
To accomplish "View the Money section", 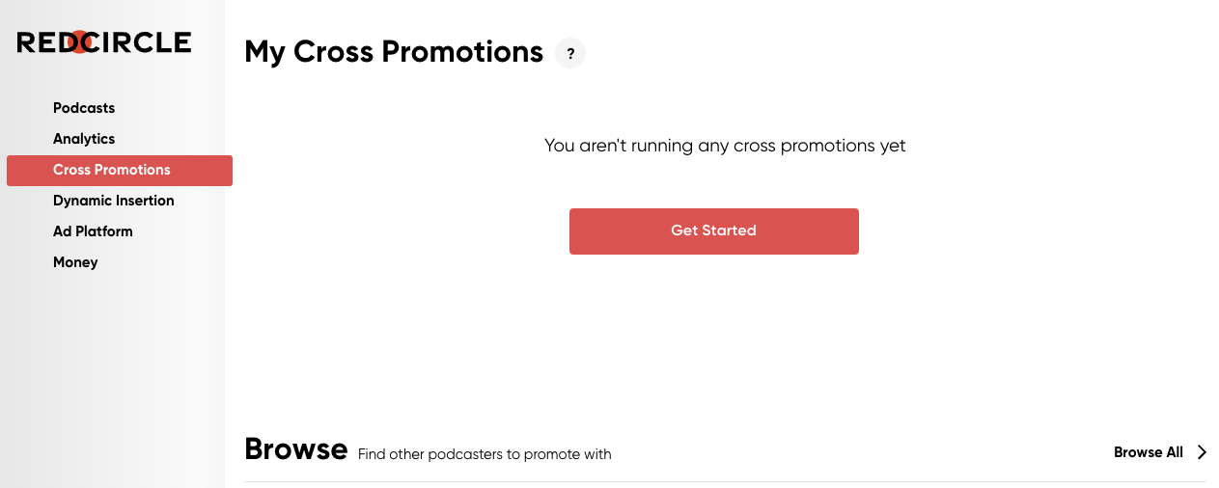I will pyautogui.click(x=75, y=262).
